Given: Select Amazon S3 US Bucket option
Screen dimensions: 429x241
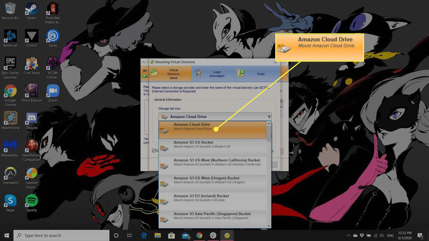Looking at the screenshot, I should coord(212,148).
